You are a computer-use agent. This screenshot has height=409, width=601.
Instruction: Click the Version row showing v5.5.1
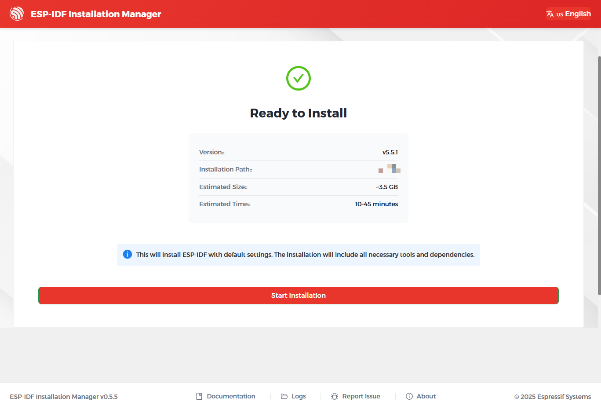pyautogui.click(x=298, y=152)
